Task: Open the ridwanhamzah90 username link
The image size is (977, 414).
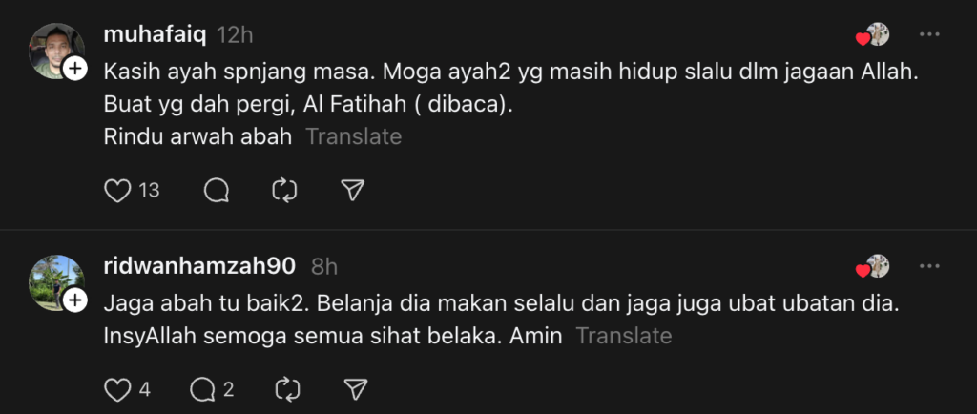Action: pyautogui.click(x=199, y=266)
